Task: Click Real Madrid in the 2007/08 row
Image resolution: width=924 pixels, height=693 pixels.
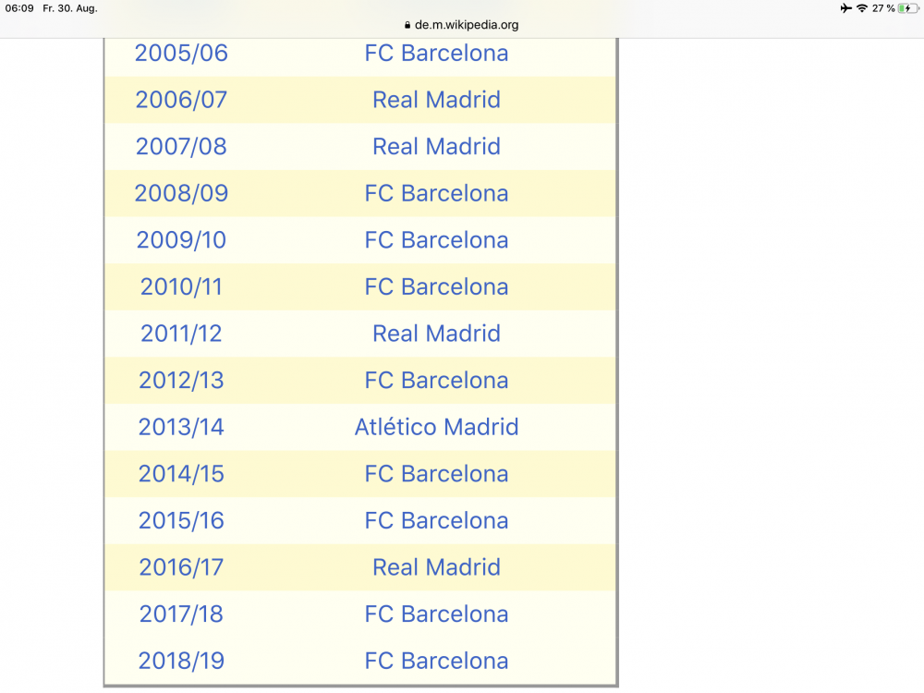Action: coord(437,147)
